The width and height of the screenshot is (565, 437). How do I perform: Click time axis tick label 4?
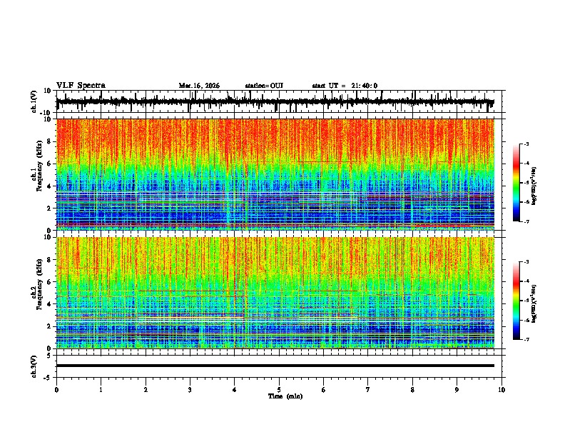235,390
